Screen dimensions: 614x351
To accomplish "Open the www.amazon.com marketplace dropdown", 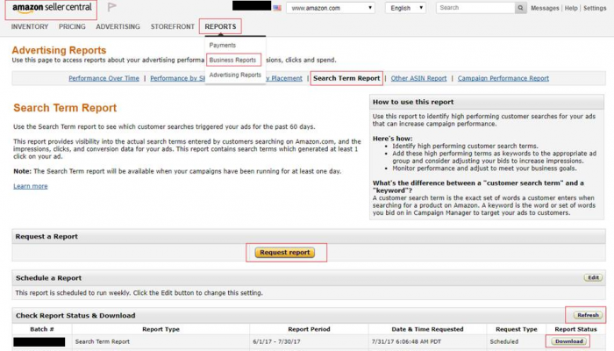I will (x=331, y=8).
